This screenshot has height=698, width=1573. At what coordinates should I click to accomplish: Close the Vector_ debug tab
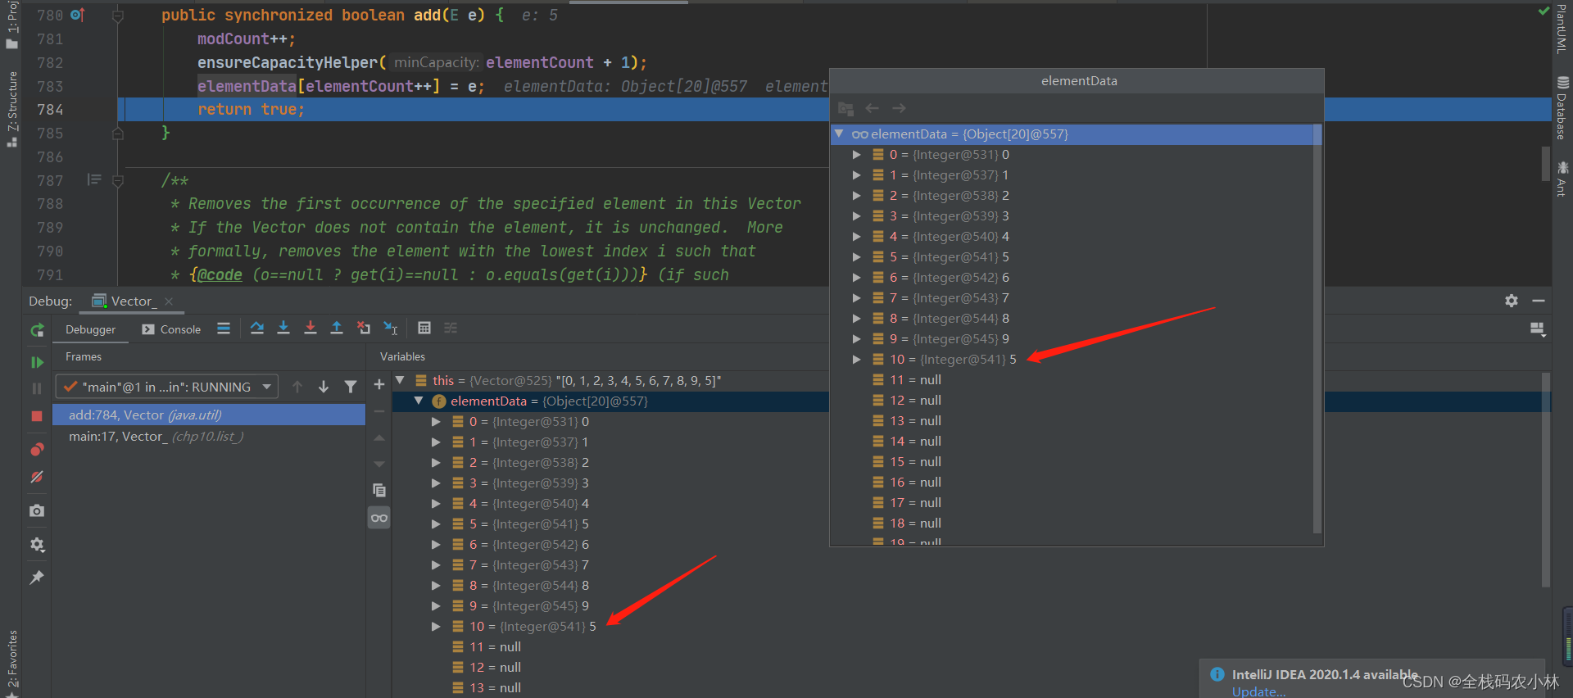pos(169,301)
